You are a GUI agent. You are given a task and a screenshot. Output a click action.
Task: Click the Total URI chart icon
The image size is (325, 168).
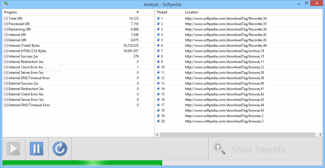pyautogui.click(x=6, y=19)
